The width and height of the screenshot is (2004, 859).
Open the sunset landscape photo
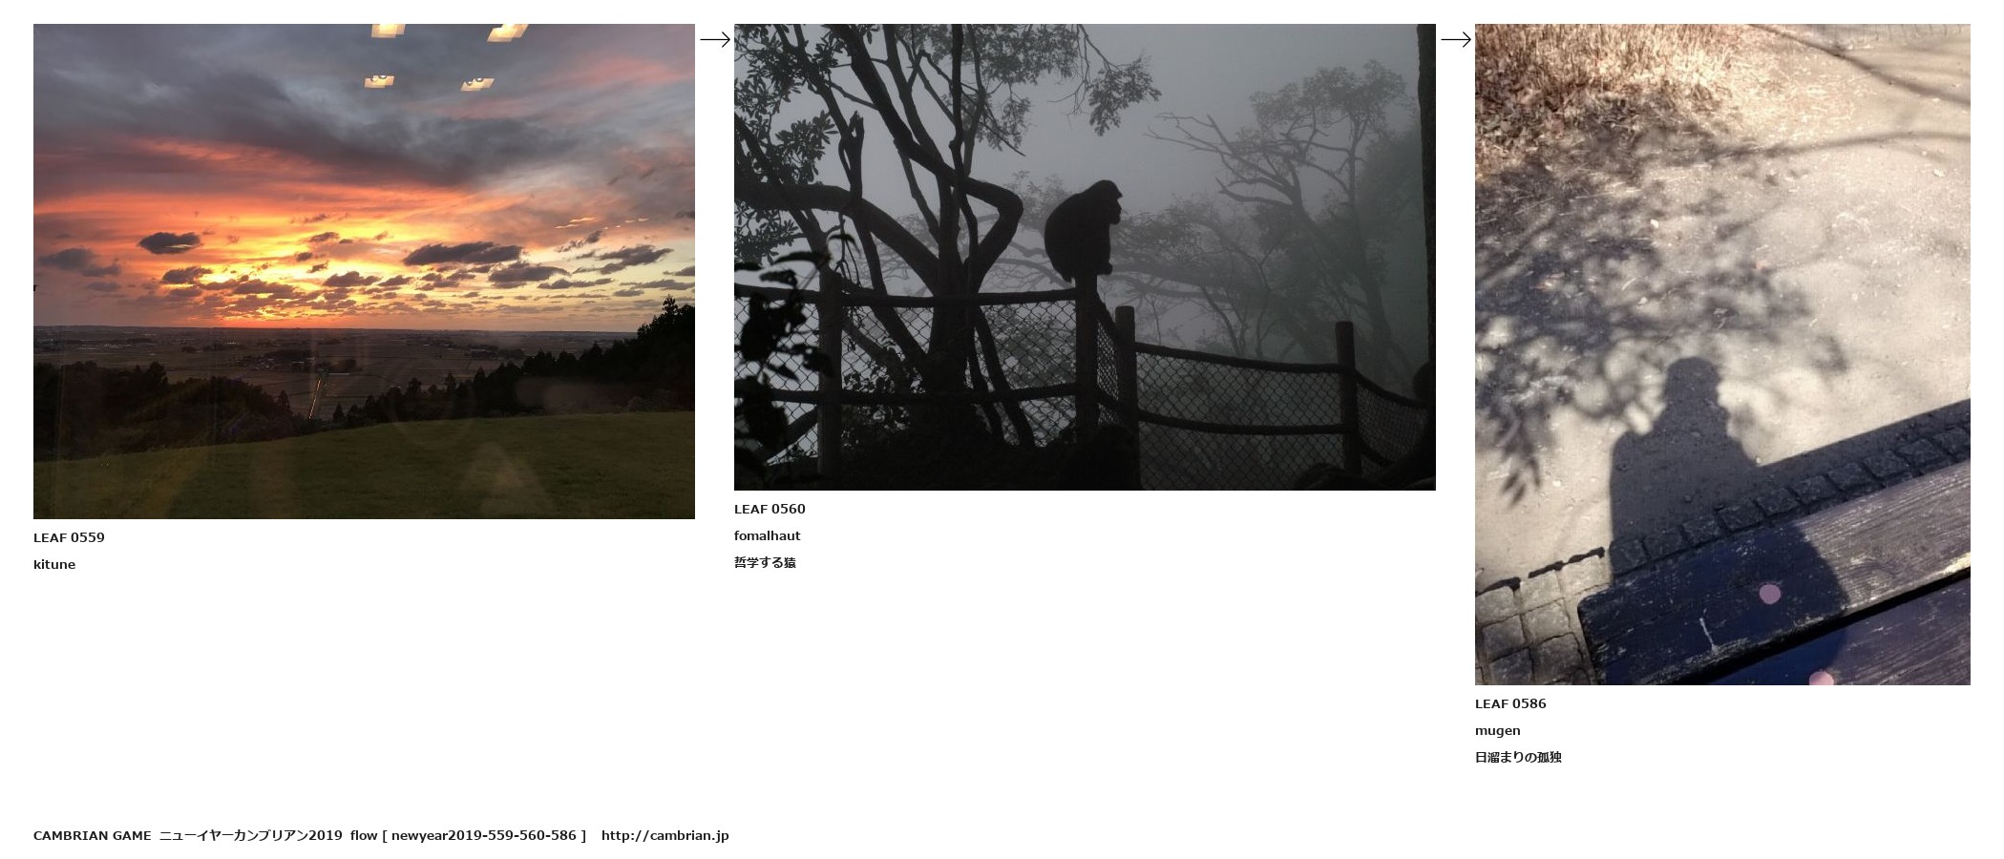click(x=364, y=271)
